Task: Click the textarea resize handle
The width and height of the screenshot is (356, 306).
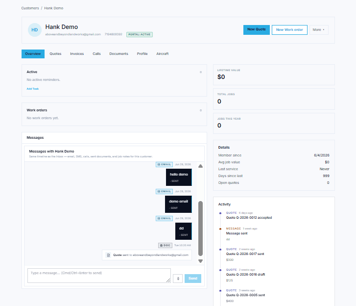Action: pos(168,280)
